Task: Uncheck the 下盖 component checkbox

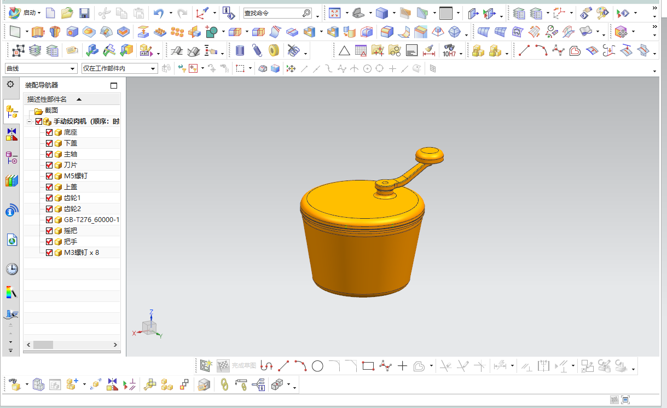Action: pos(49,143)
